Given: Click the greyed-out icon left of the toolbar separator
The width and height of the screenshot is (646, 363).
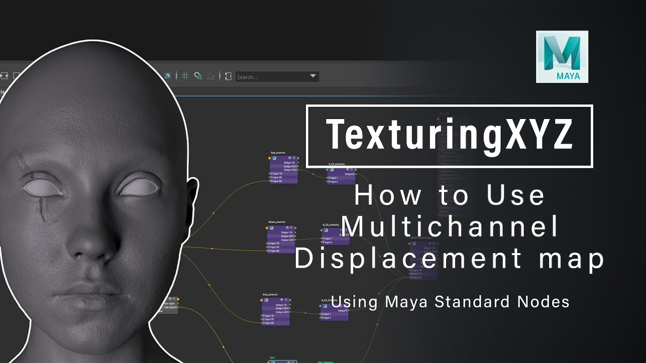Looking at the screenshot, I should click(211, 76).
